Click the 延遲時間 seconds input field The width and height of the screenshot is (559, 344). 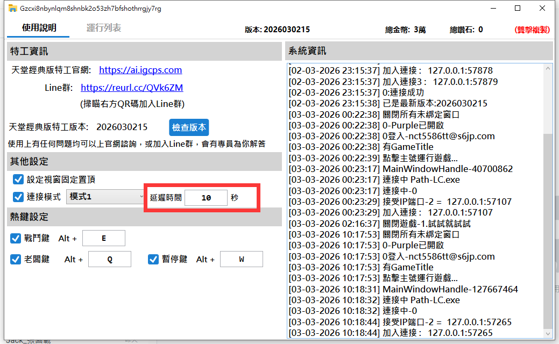[206, 198]
